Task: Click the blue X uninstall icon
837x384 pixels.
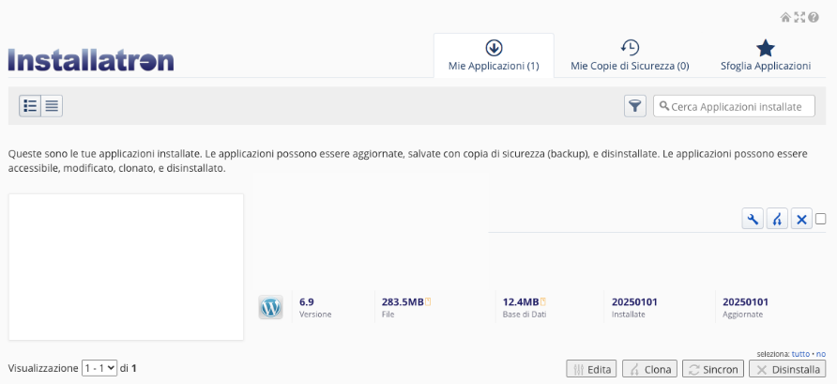Action: [801, 219]
